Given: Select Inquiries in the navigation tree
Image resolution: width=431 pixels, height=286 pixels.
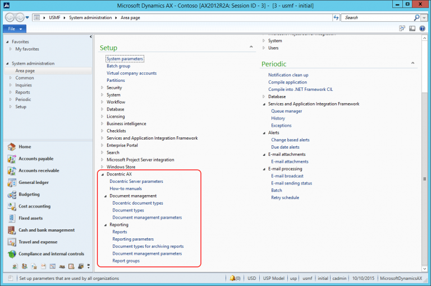Looking at the screenshot, I should [x=24, y=85].
